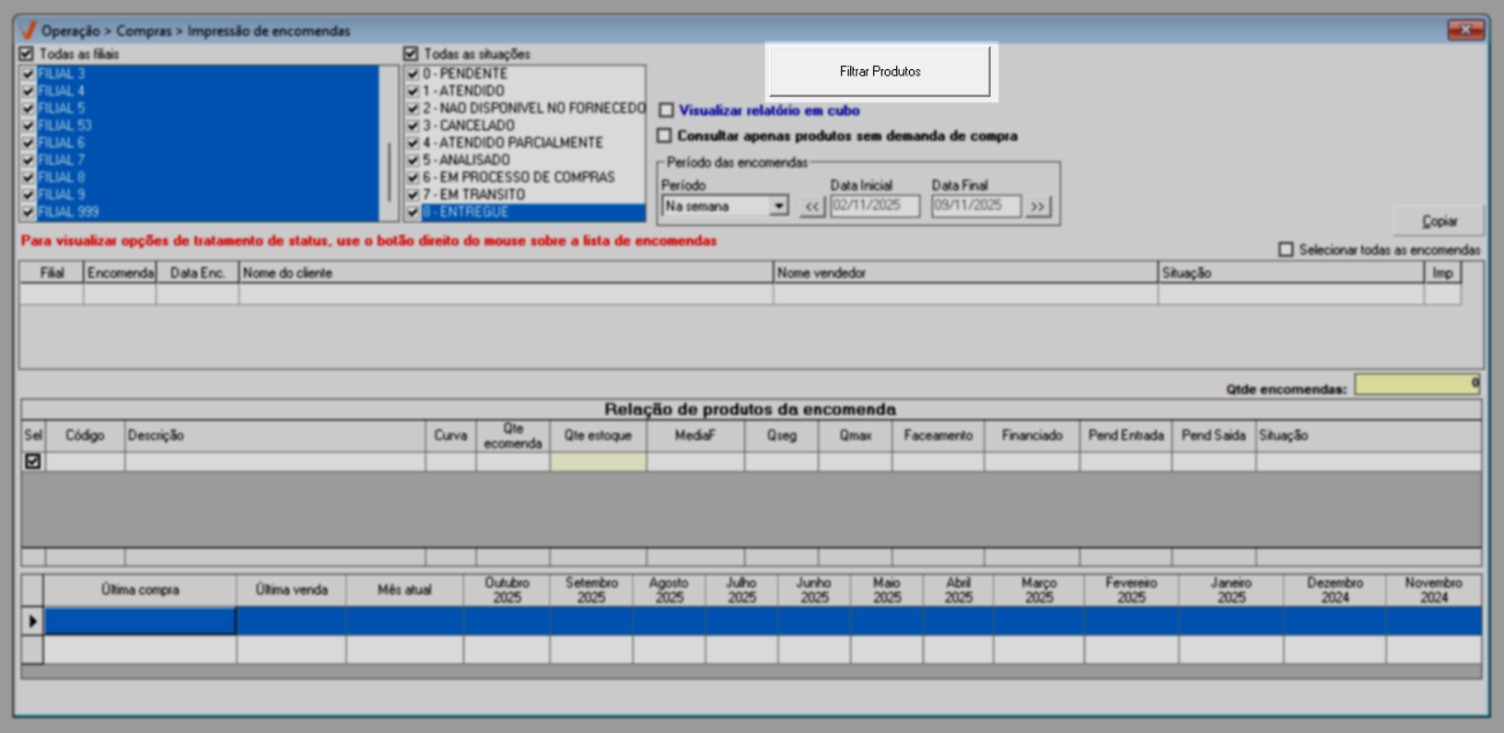Check Selecionar todas as encomendas
The width and height of the screenshot is (1504, 733).
point(1286,250)
